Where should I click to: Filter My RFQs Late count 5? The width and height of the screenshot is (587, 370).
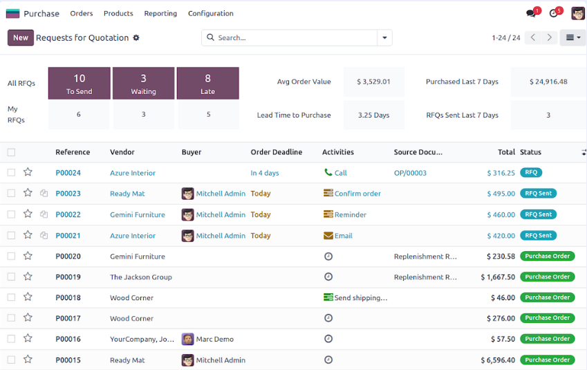point(208,115)
